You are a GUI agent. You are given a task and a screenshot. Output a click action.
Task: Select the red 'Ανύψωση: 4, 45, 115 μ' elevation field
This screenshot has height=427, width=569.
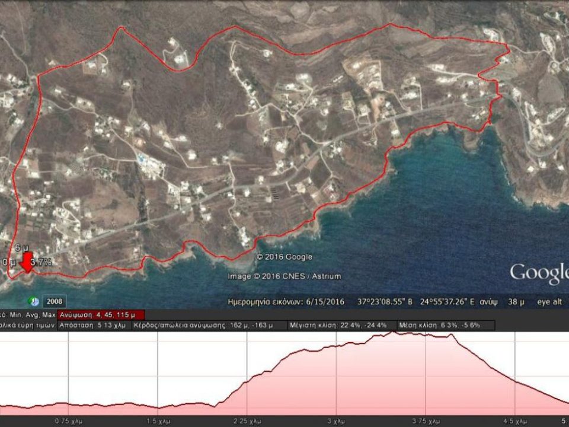pos(101,315)
